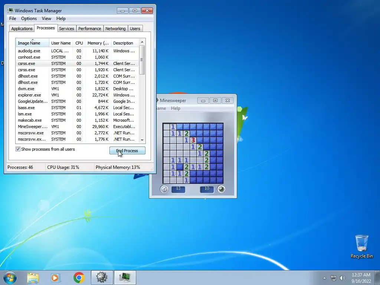The image size is (380, 285).
Task: Switch to the Performance tab
Action: [x=89, y=28]
